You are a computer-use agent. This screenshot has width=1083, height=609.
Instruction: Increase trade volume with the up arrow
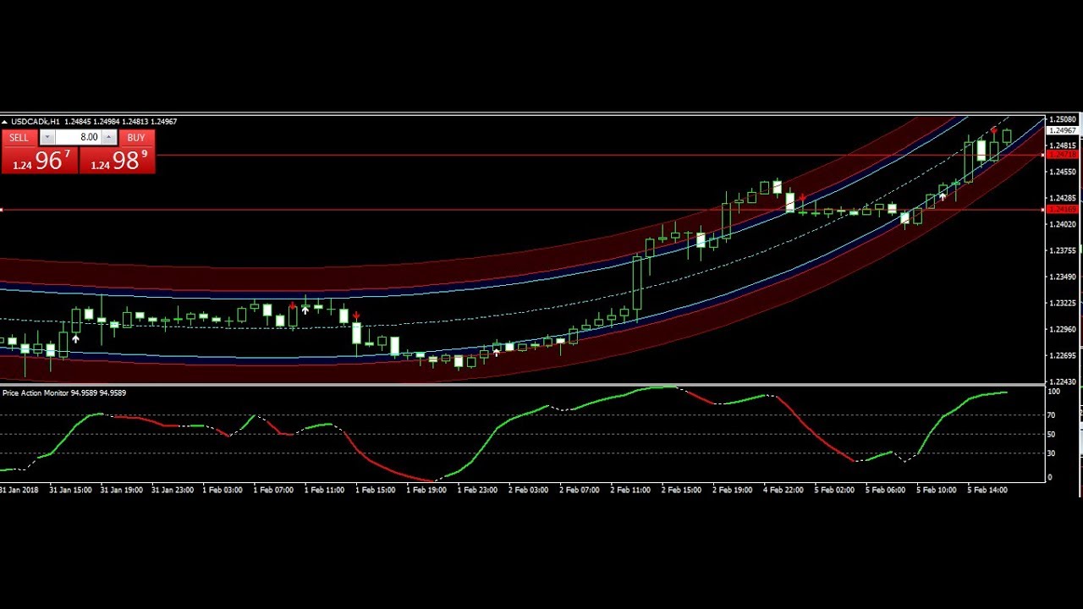pyautogui.click(x=108, y=137)
